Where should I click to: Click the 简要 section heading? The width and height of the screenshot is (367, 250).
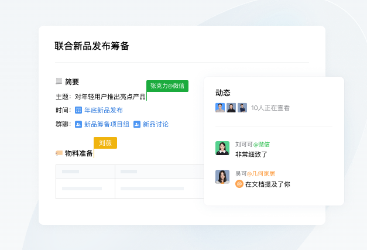tap(72, 82)
